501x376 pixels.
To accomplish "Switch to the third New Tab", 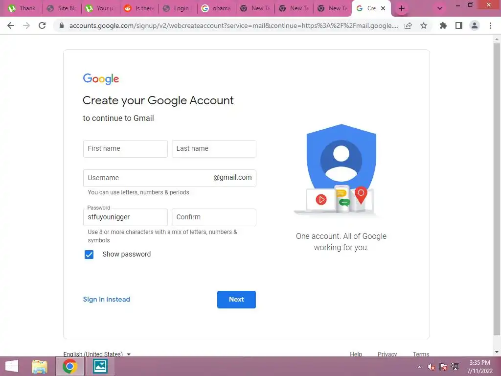I will coord(333,8).
